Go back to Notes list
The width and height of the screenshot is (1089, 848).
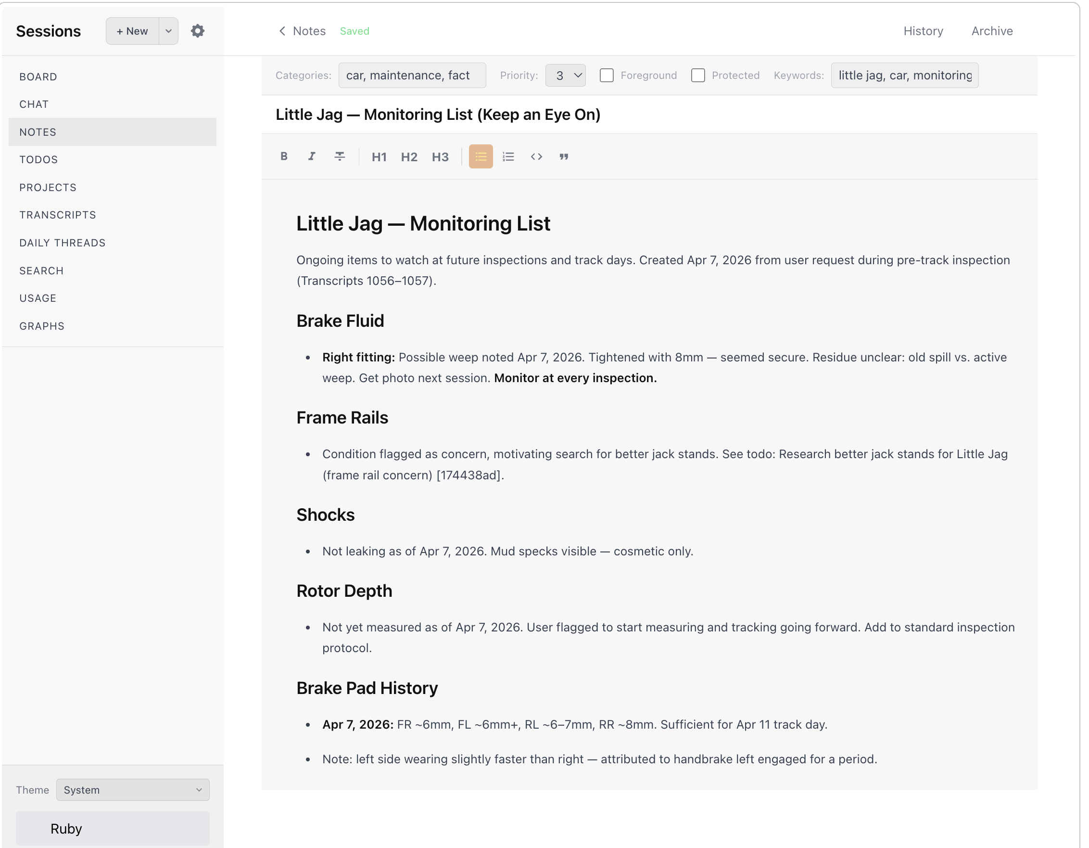click(302, 31)
